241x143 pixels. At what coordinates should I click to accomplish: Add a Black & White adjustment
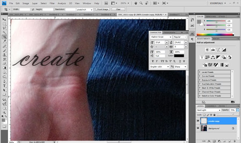point(218,57)
